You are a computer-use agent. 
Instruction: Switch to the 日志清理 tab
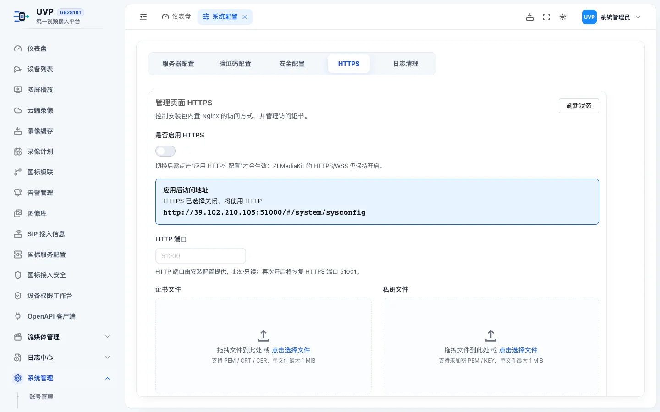pos(406,64)
